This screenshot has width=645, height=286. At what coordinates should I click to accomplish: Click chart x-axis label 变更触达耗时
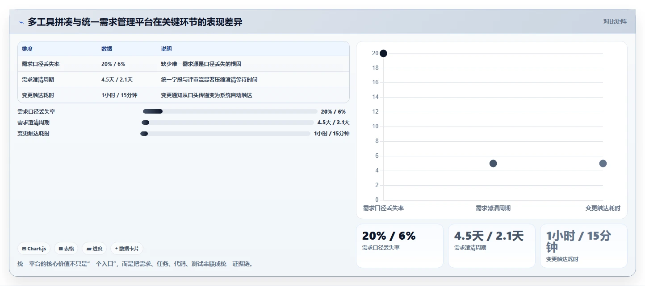(603, 208)
